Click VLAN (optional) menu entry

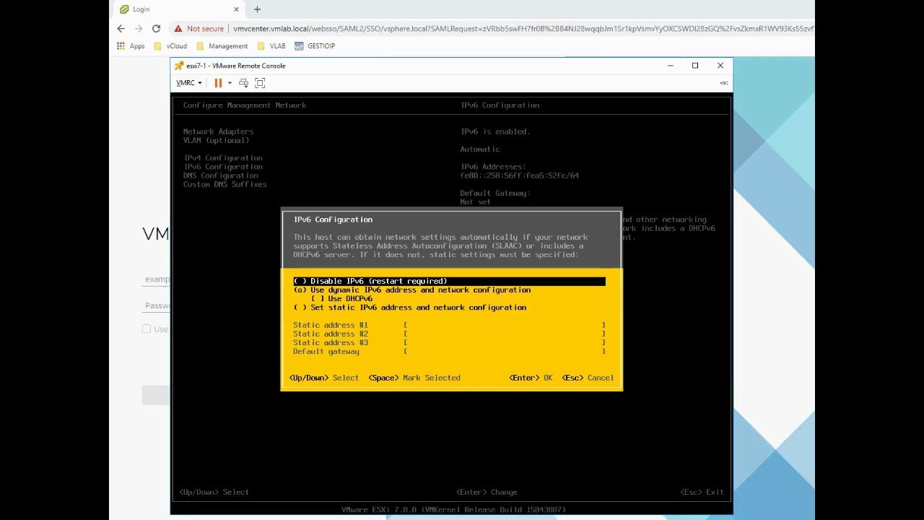point(216,140)
